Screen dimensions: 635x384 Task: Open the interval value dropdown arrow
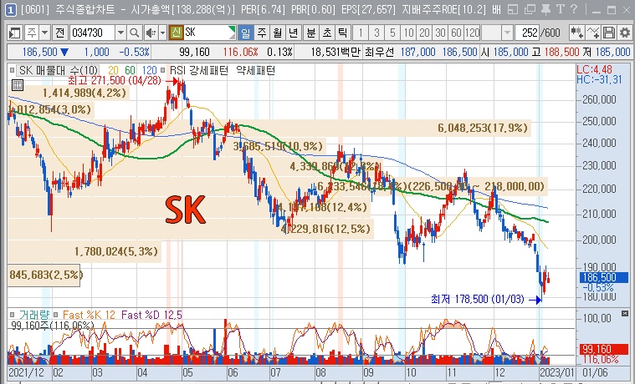click(508, 33)
